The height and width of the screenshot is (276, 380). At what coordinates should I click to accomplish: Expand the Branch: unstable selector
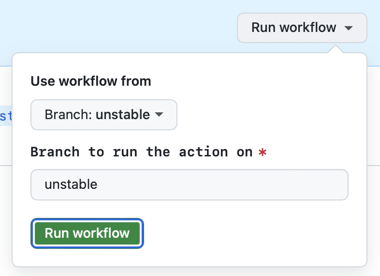103,115
